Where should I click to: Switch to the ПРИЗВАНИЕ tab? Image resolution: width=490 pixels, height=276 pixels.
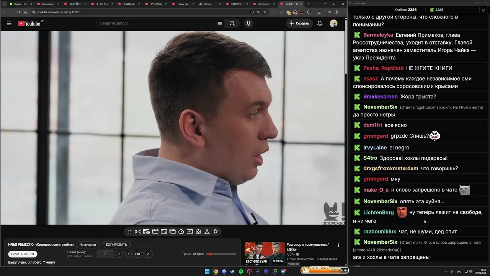156,4
